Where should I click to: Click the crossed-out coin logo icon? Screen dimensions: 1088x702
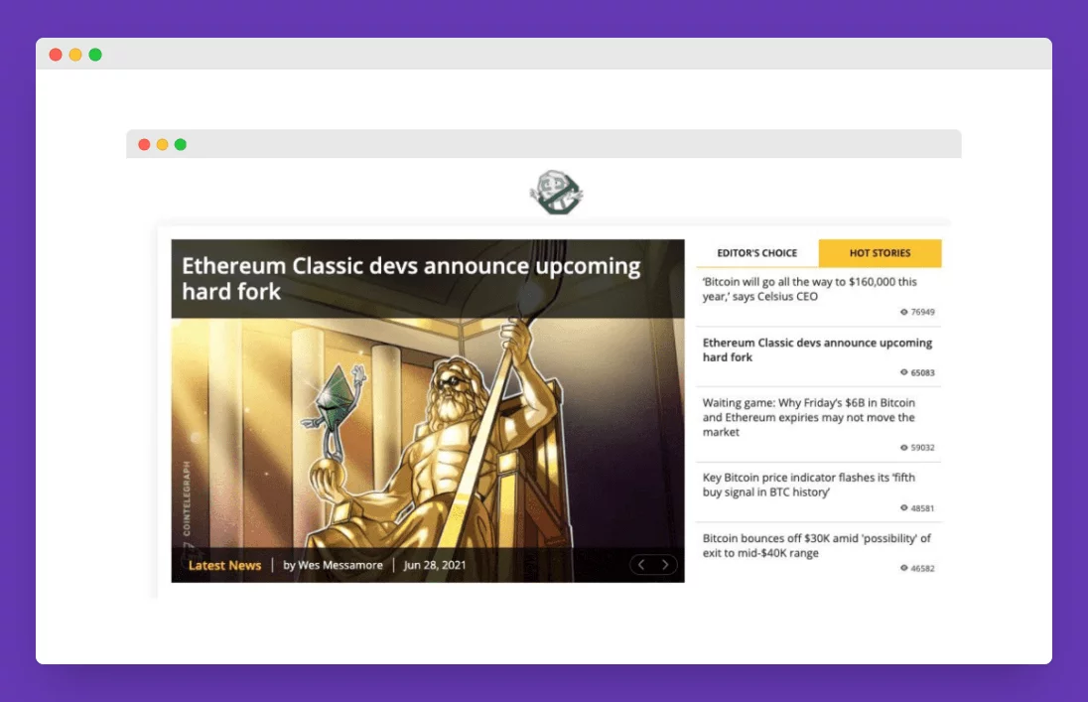click(556, 193)
